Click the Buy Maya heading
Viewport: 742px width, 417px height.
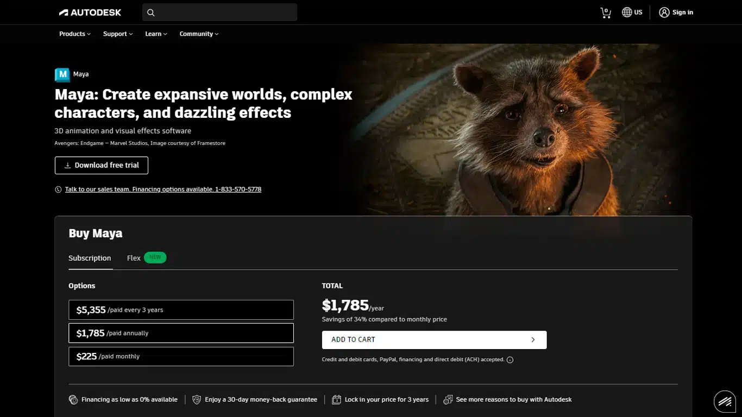(96, 233)
